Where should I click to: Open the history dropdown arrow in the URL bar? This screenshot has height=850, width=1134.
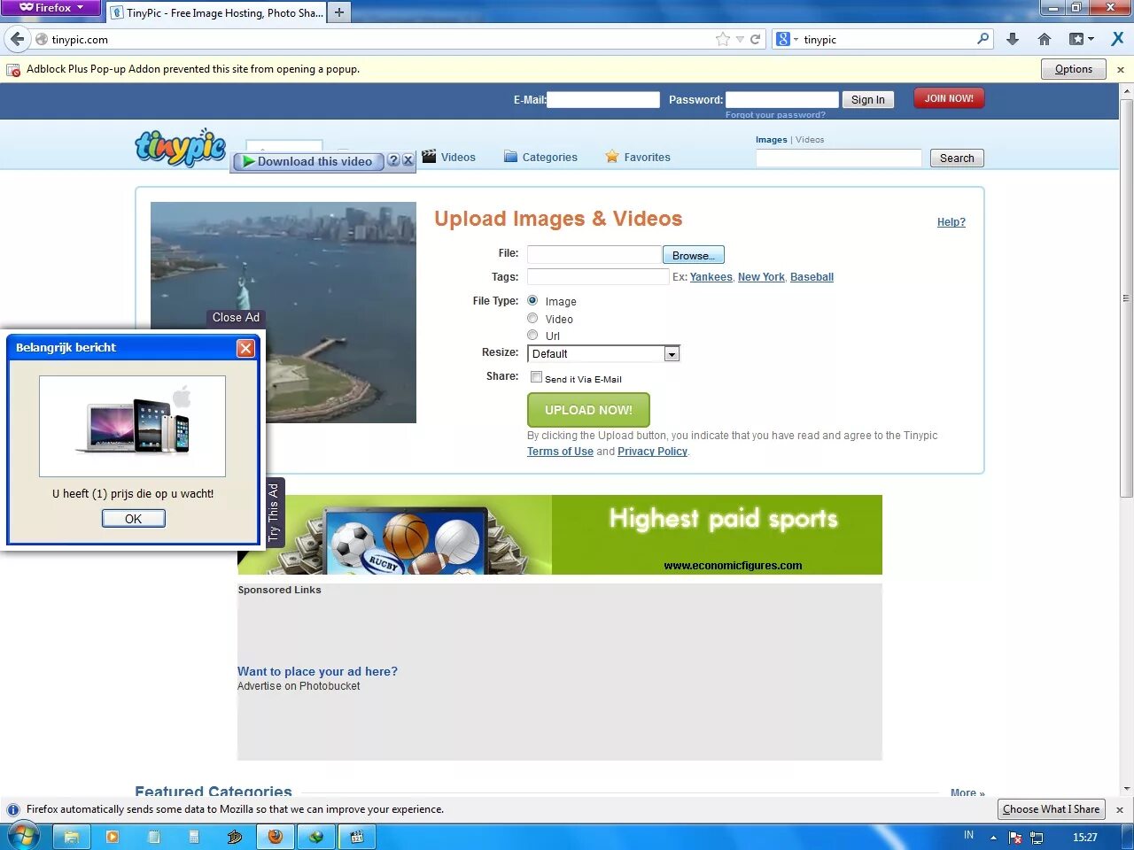click(x=740, y=40)
